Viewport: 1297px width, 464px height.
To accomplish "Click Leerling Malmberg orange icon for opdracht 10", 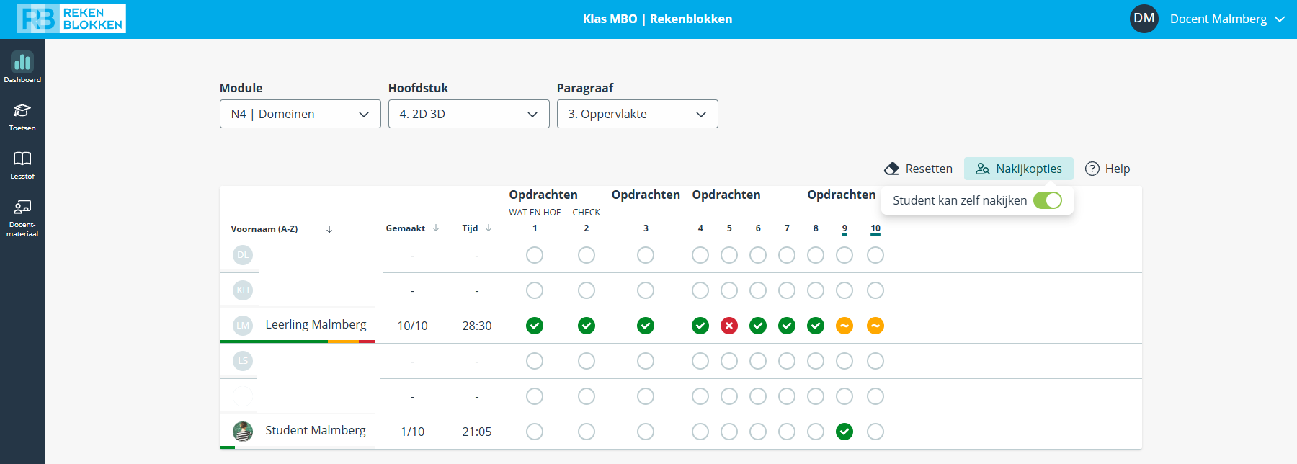I will coord(875,326).
